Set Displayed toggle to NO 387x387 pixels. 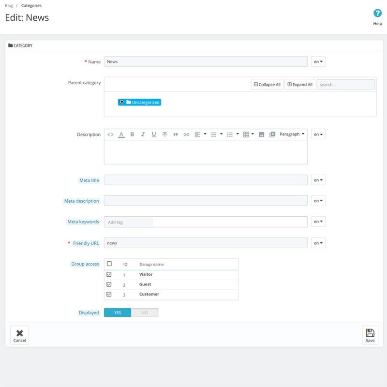145,313
